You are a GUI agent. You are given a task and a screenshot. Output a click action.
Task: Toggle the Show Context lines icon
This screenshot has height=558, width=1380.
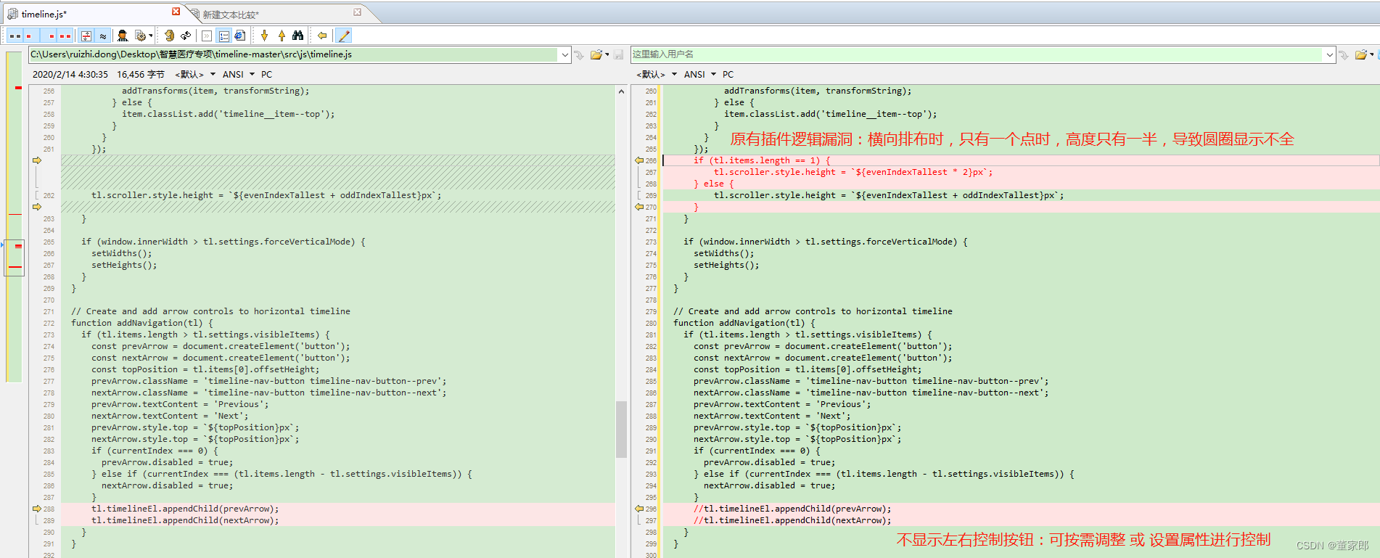pos(86,36)
